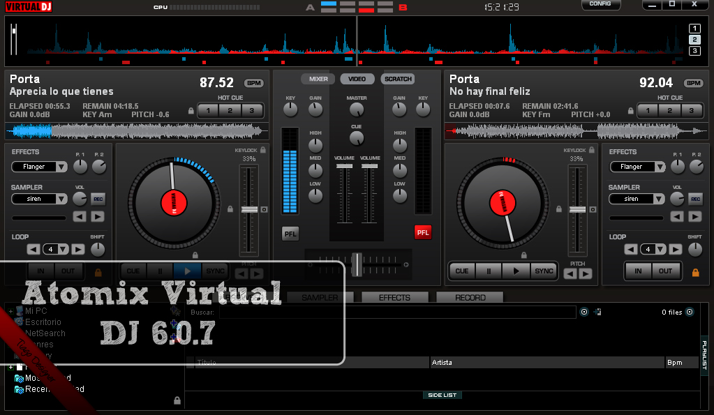Toggle the orange smart loop lock on deck B
714x415 pixels.
(x=695, y=272)
